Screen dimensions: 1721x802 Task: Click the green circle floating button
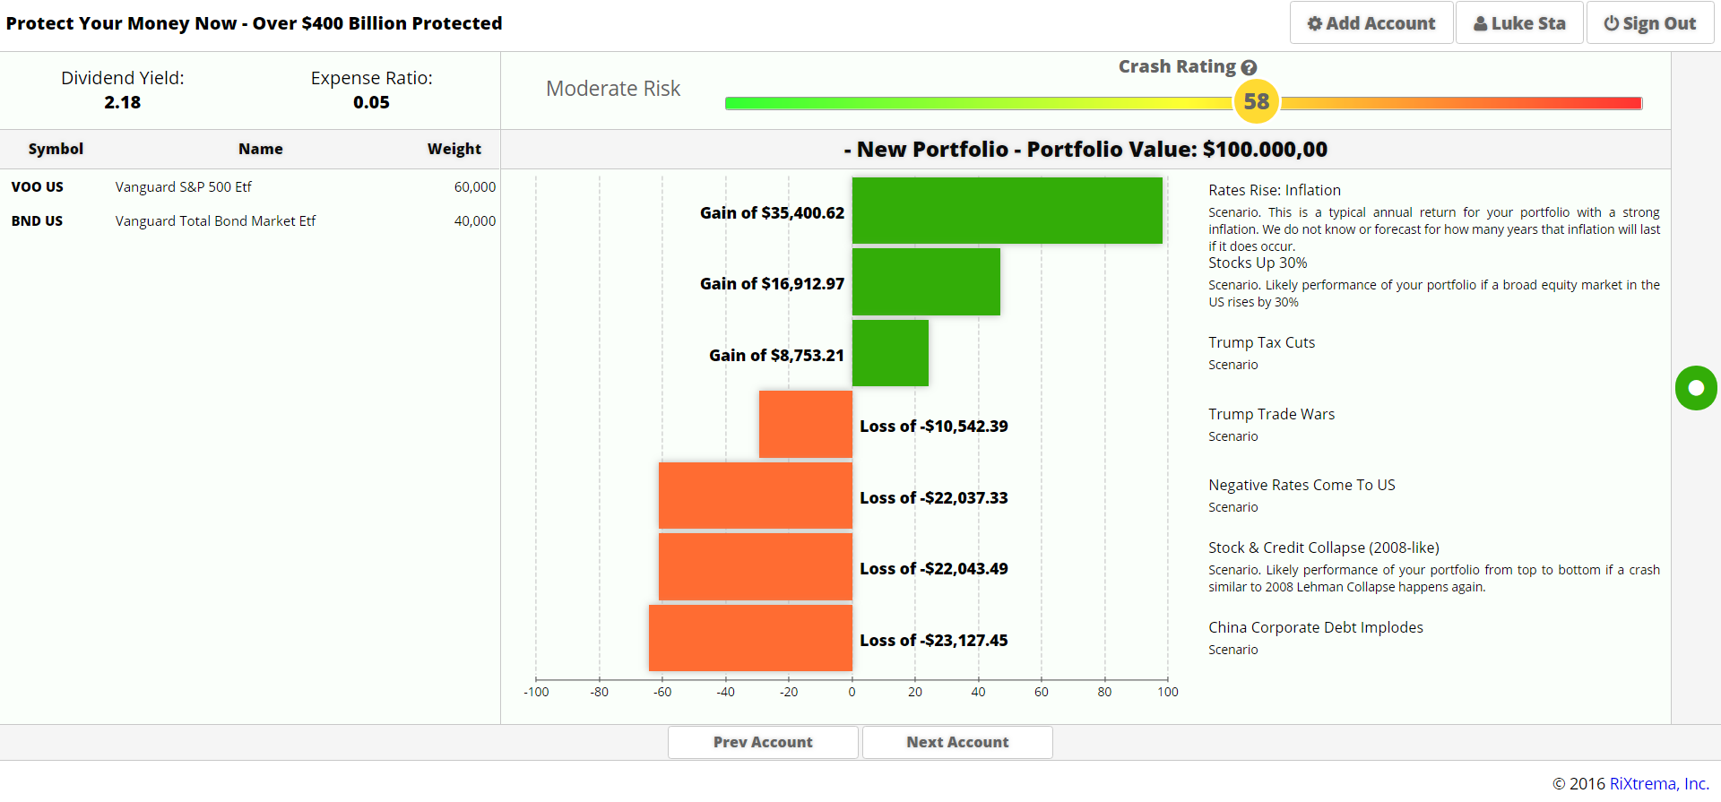point(1695,388)
